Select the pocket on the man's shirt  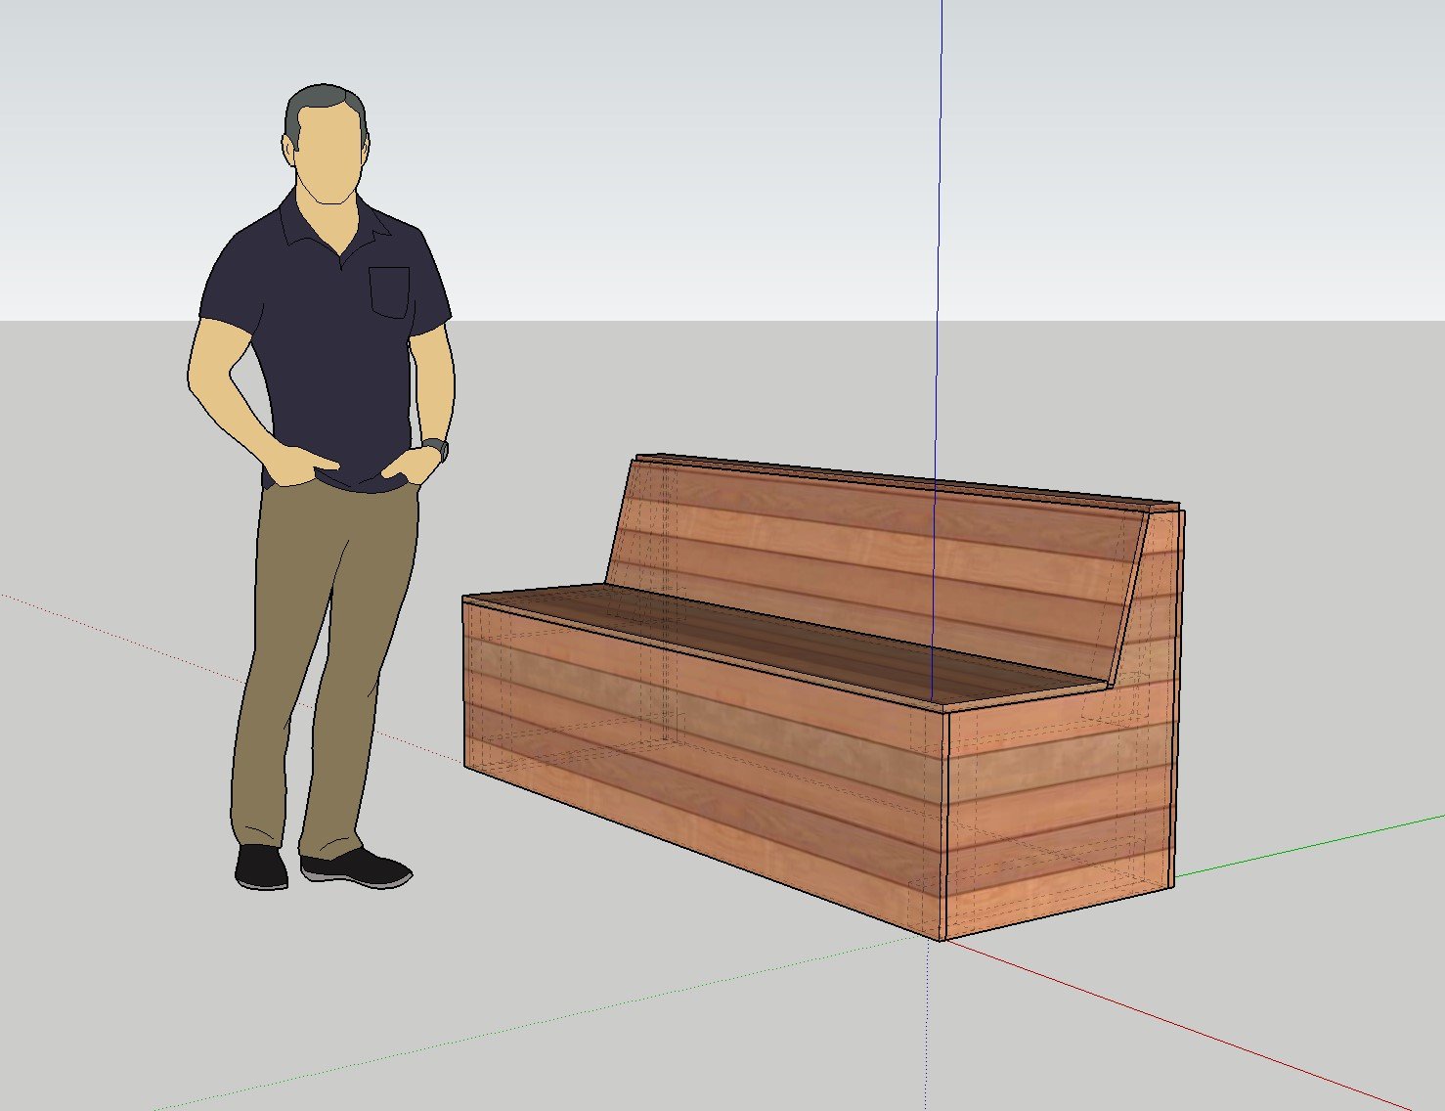[x=389, y=291]
